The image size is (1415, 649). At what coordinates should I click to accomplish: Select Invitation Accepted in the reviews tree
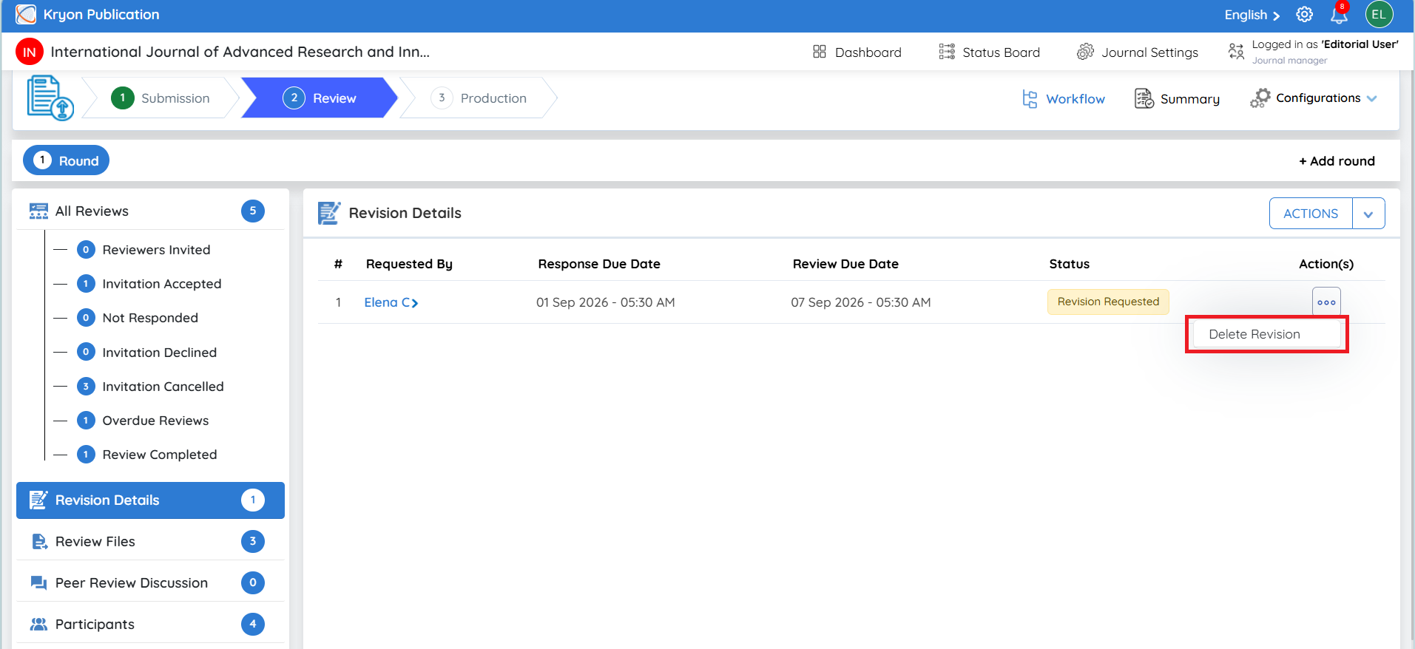[x=162, y=284]
